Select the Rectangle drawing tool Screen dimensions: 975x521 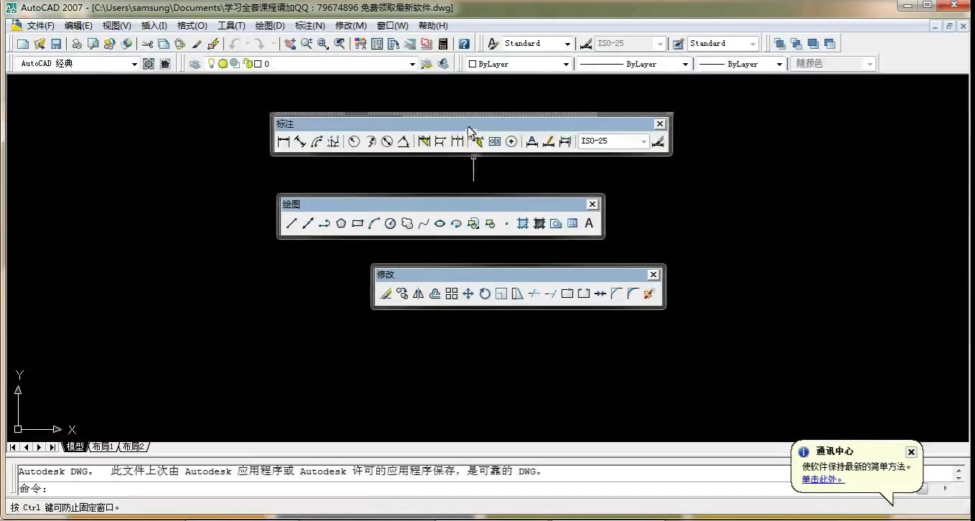(357, 223)
